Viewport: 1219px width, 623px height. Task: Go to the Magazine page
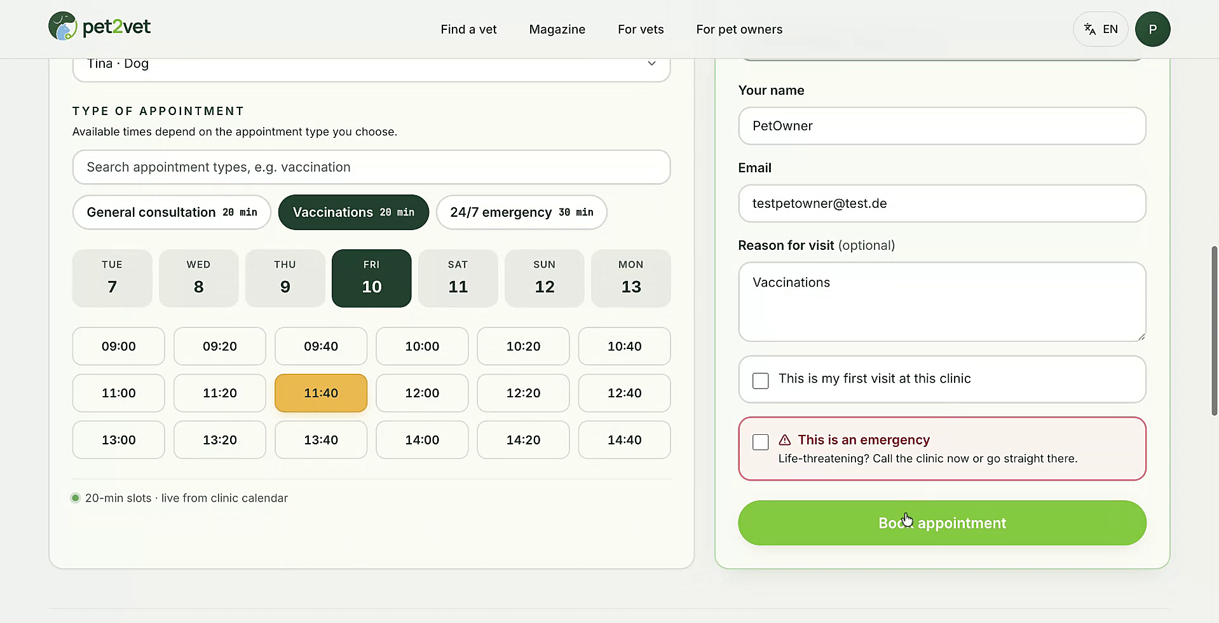pyautogui.click(x=557, y=29)
